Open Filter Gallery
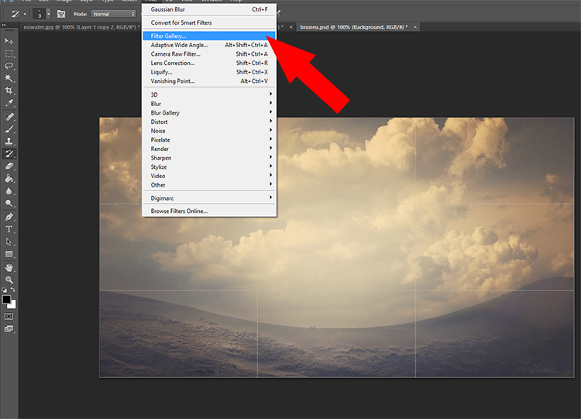This screenshot has width=581, height=419. (209, 36)
